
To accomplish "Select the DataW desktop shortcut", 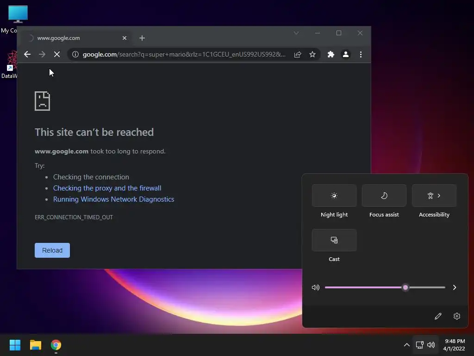I will pos(9,64).
